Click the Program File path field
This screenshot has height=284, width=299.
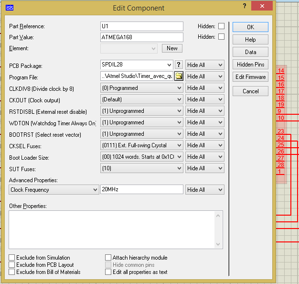[x=137, y=76]
